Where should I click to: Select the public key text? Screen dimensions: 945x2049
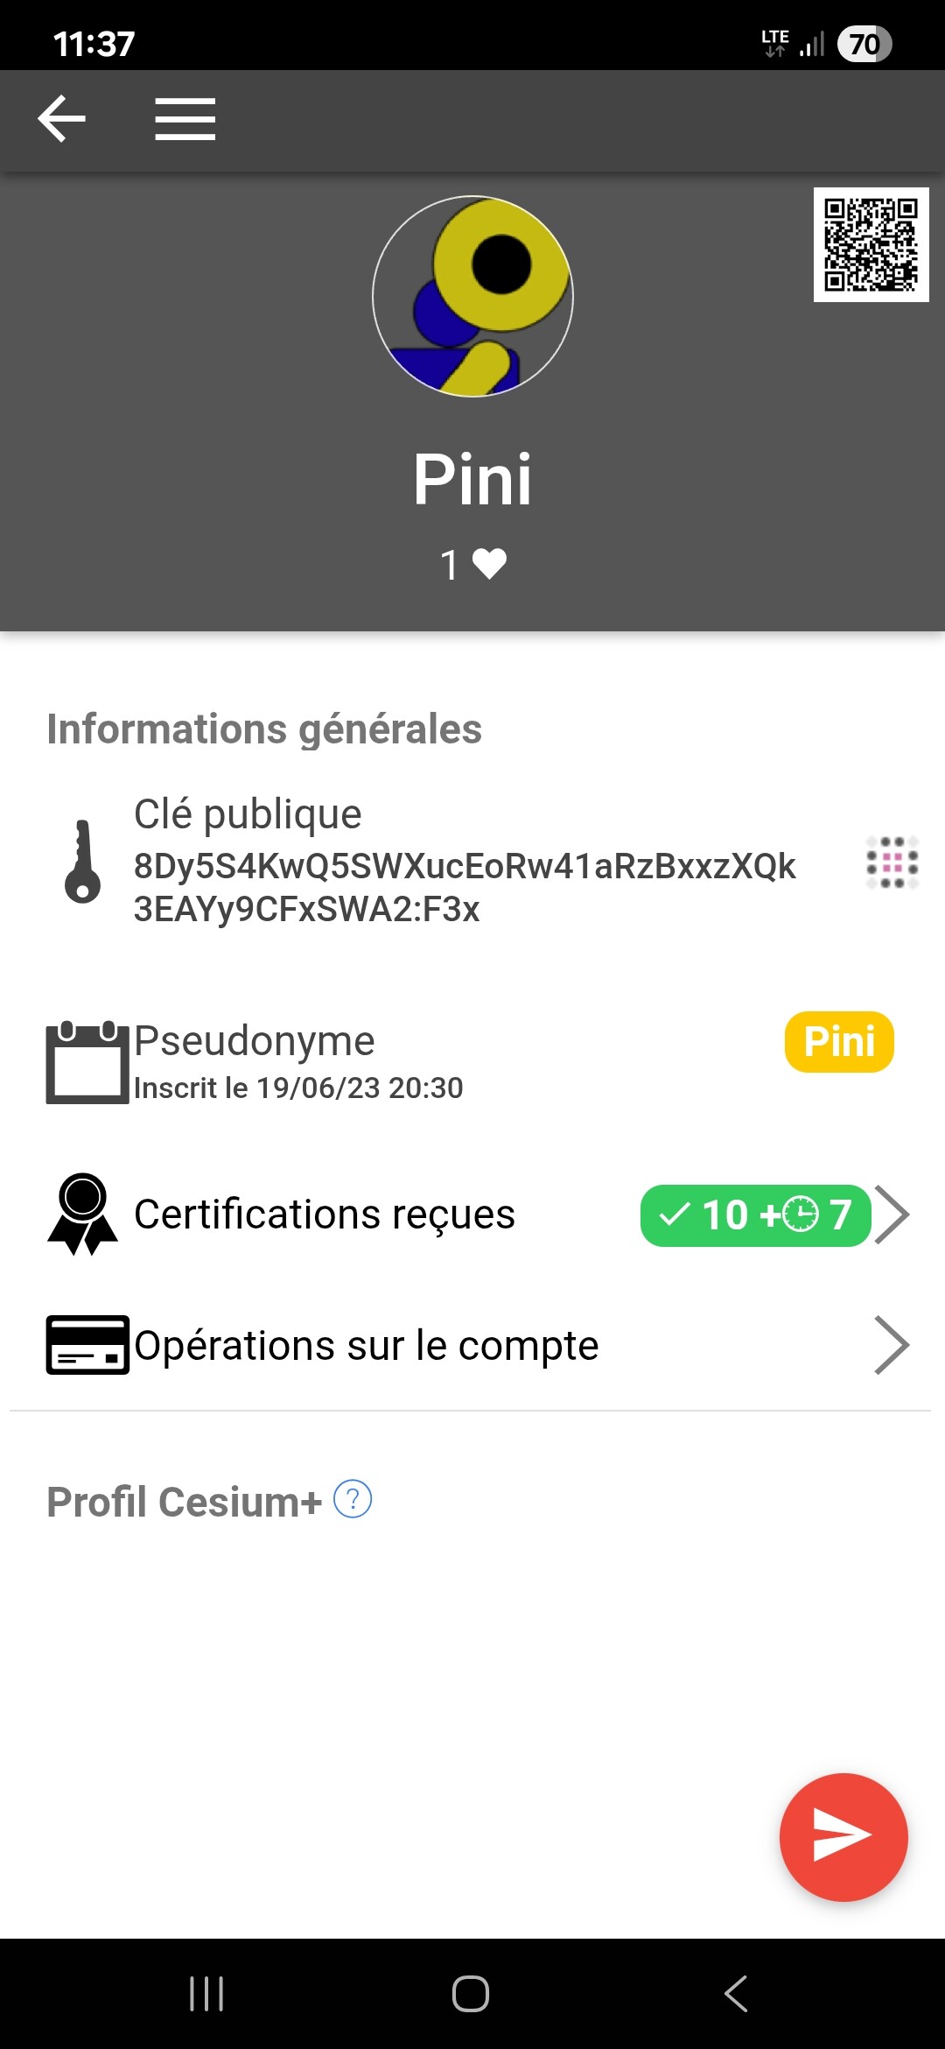pyautogui.click(x=464, y=887)
